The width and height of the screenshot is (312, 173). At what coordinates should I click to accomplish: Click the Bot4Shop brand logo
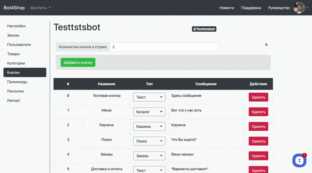tap(14, 8)
